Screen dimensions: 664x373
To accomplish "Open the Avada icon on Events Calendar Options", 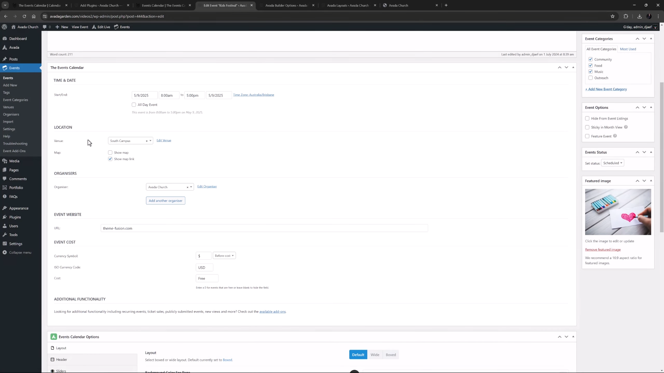I will (54, 336).
